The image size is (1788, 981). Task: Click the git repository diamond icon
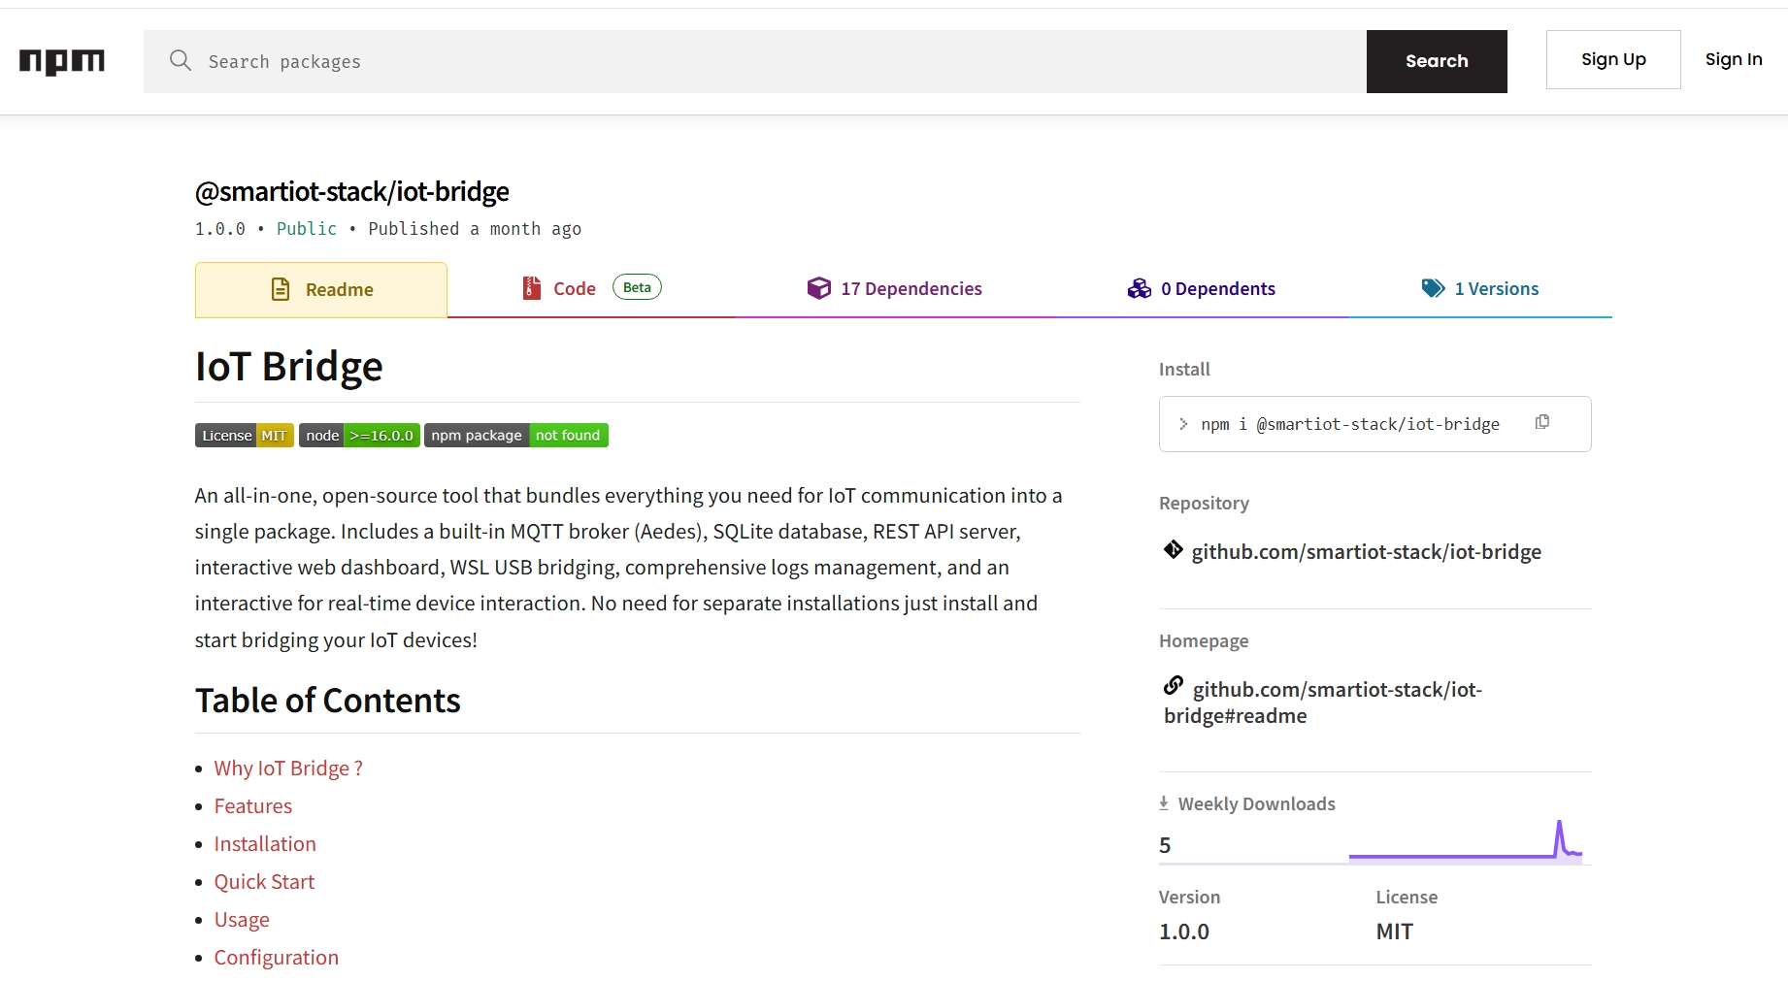pyautogui.click(x=1174, y=550)
